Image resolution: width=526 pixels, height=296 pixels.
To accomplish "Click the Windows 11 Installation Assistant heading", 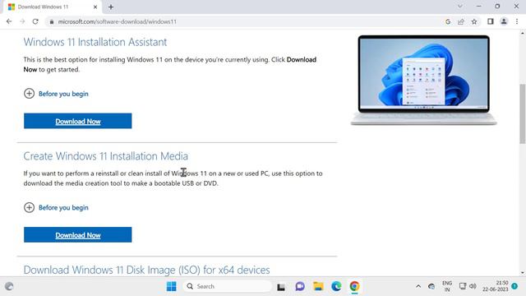I will coord(95,42).
